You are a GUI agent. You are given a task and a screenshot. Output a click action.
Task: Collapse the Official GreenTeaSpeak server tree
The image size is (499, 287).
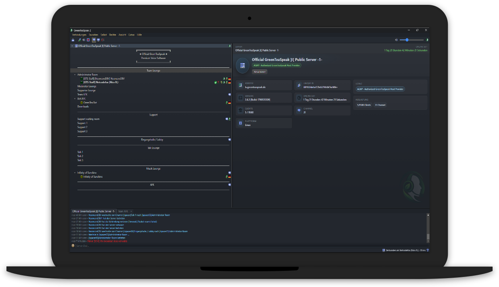tap(72, 46)
